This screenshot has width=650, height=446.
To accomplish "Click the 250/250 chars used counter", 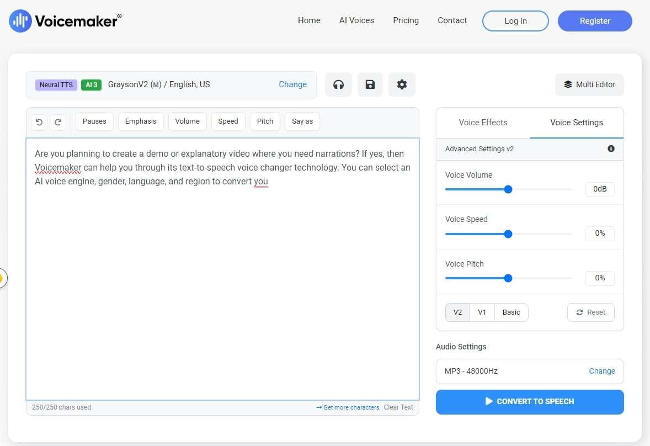I will pyautogui.click(x=61, y=407).
